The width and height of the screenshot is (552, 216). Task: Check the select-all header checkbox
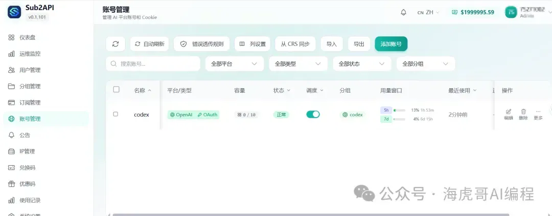pyautogui.click(x=116, y=90)
